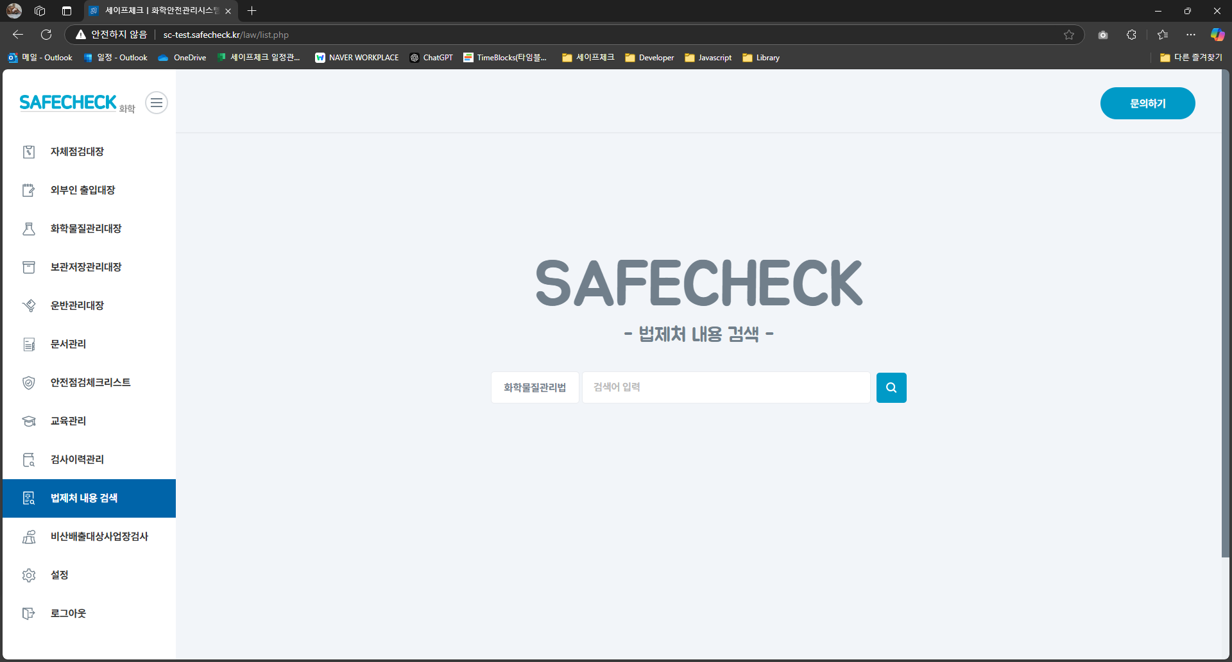The image size is (1232, 662).
Task: Open 자체점검대장 menu item
Action: (x=89, y=152)
